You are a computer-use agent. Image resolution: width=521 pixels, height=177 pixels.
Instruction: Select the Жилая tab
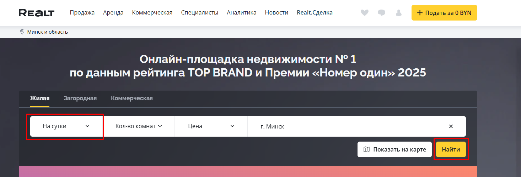[x=39, y=98]
